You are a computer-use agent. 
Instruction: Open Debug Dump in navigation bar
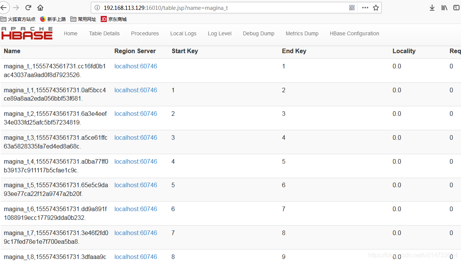(258, 33)
